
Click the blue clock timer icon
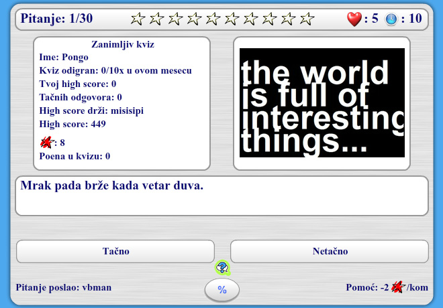tap(391, 19)
